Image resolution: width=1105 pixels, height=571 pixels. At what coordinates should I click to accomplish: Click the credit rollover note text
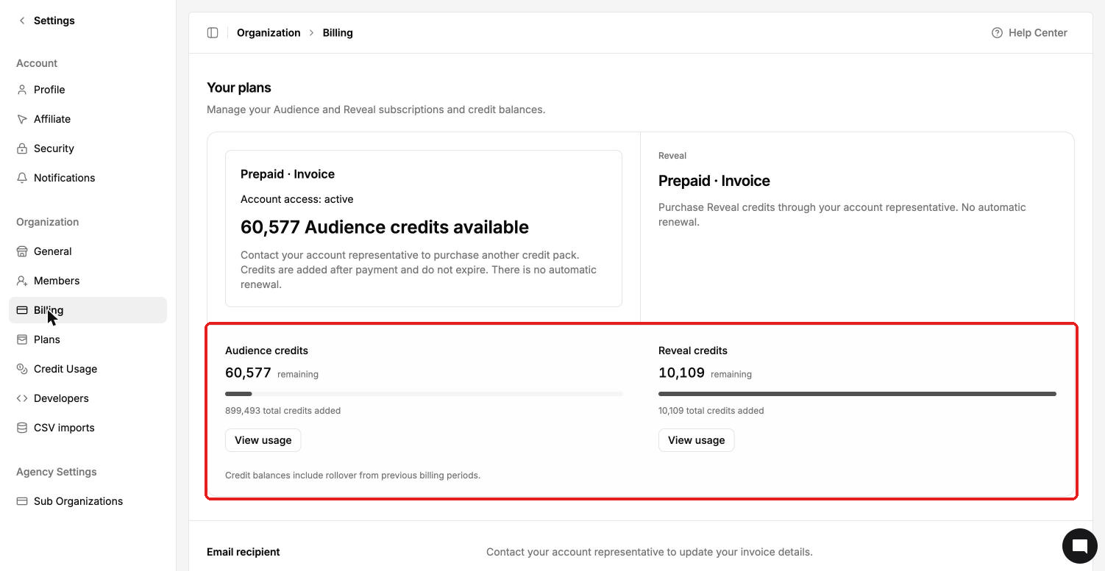point(352,475)
